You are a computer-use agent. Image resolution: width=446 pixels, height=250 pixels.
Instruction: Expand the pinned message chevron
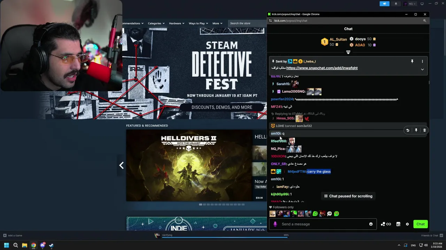pos(422,69)
